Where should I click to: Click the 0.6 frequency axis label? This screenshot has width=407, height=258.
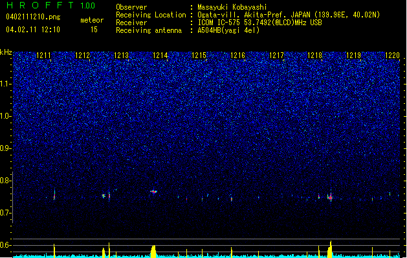tap(6, 245)
